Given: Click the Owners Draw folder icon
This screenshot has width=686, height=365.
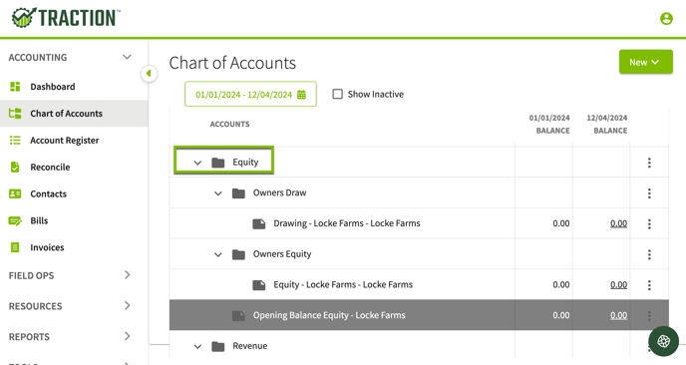Looking at the screenshot, I should [x=238, y=193].
